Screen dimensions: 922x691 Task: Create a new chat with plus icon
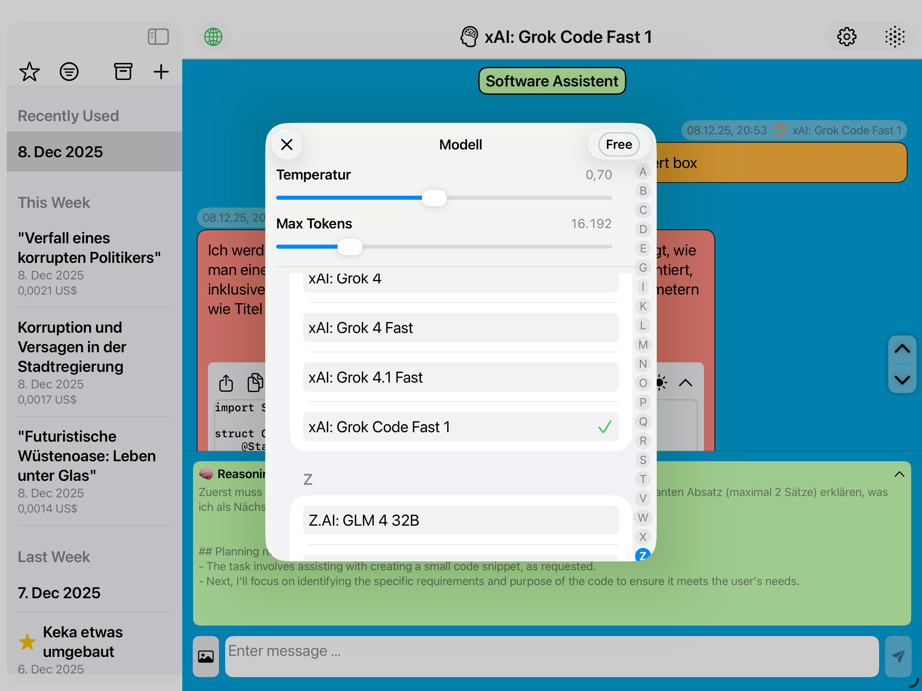161,72
